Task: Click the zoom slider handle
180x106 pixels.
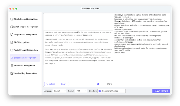Action: pyautogui.click(x=98, y=84)
